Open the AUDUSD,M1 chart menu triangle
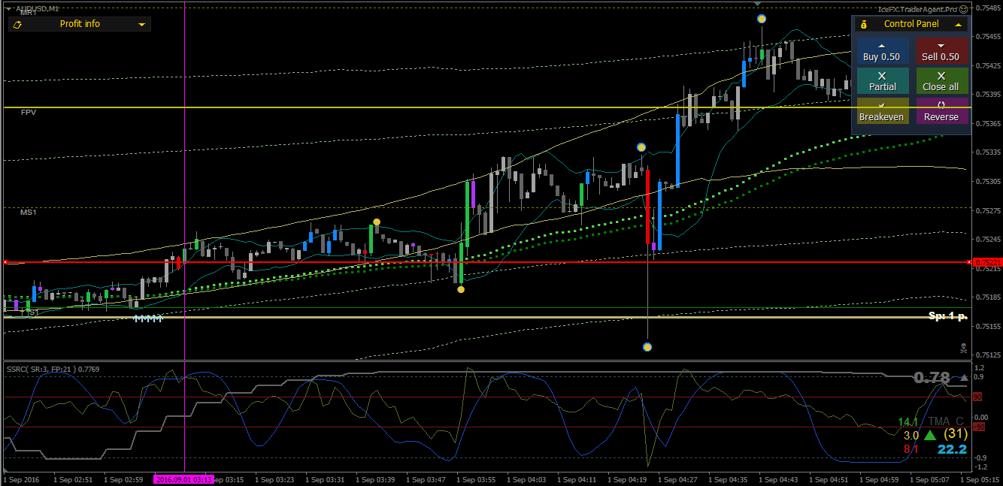 [8, 8]
